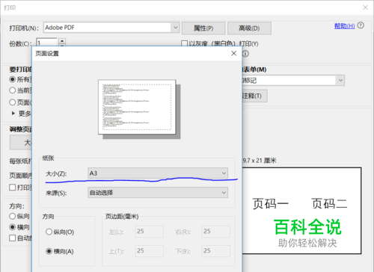Select the 页面 pages range radio button
The image size is (374, 272).
(12, 102)
